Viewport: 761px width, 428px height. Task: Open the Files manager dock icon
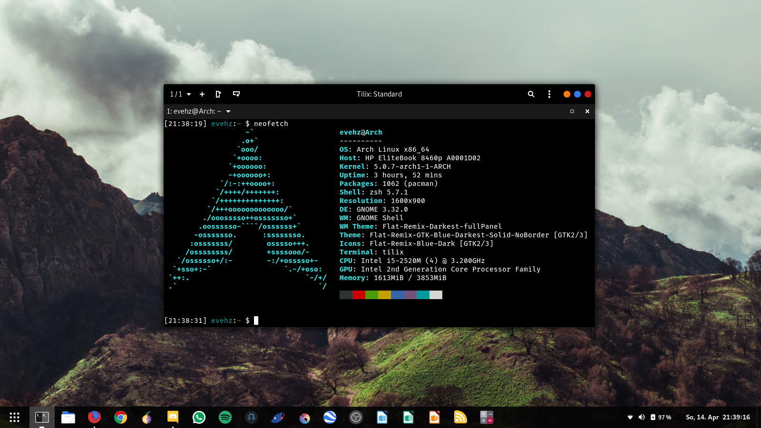68,418
